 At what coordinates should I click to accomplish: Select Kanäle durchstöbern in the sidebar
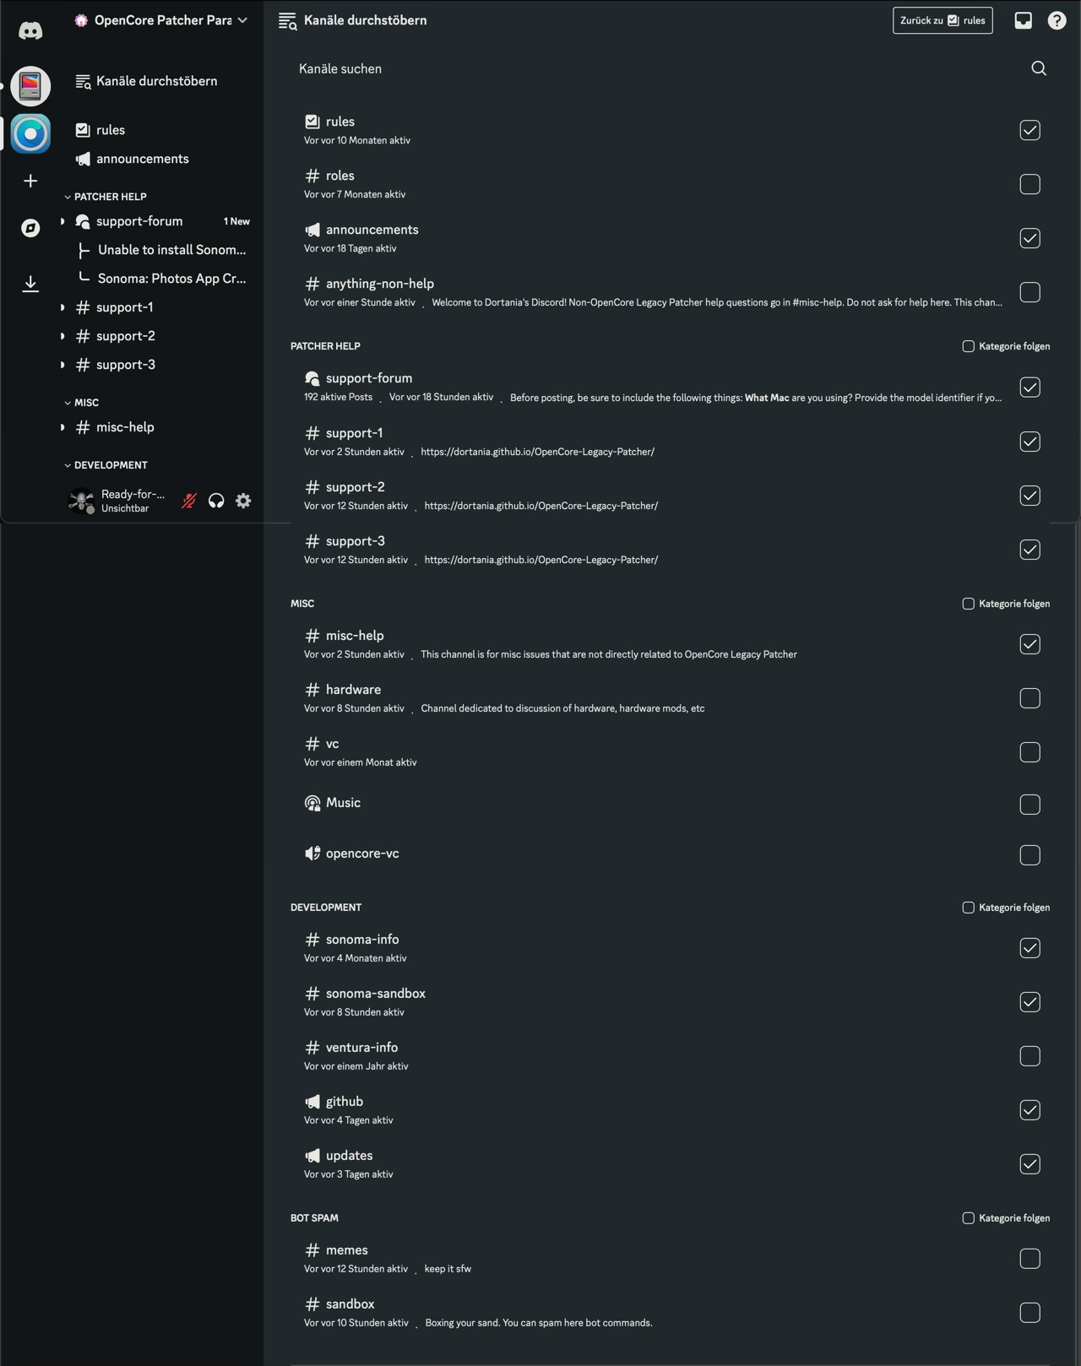[x=156, y=81]
